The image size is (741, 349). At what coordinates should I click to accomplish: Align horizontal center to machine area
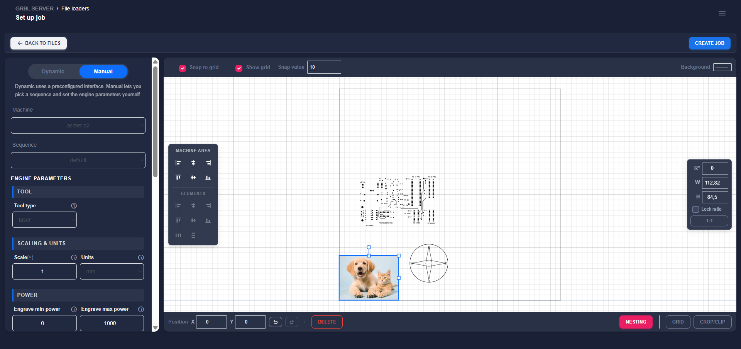click(193, 163)
